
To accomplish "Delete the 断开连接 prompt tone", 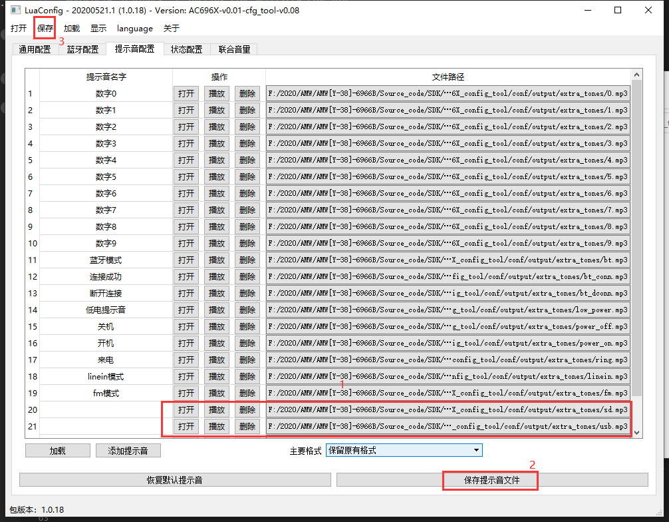I will 247,294.
